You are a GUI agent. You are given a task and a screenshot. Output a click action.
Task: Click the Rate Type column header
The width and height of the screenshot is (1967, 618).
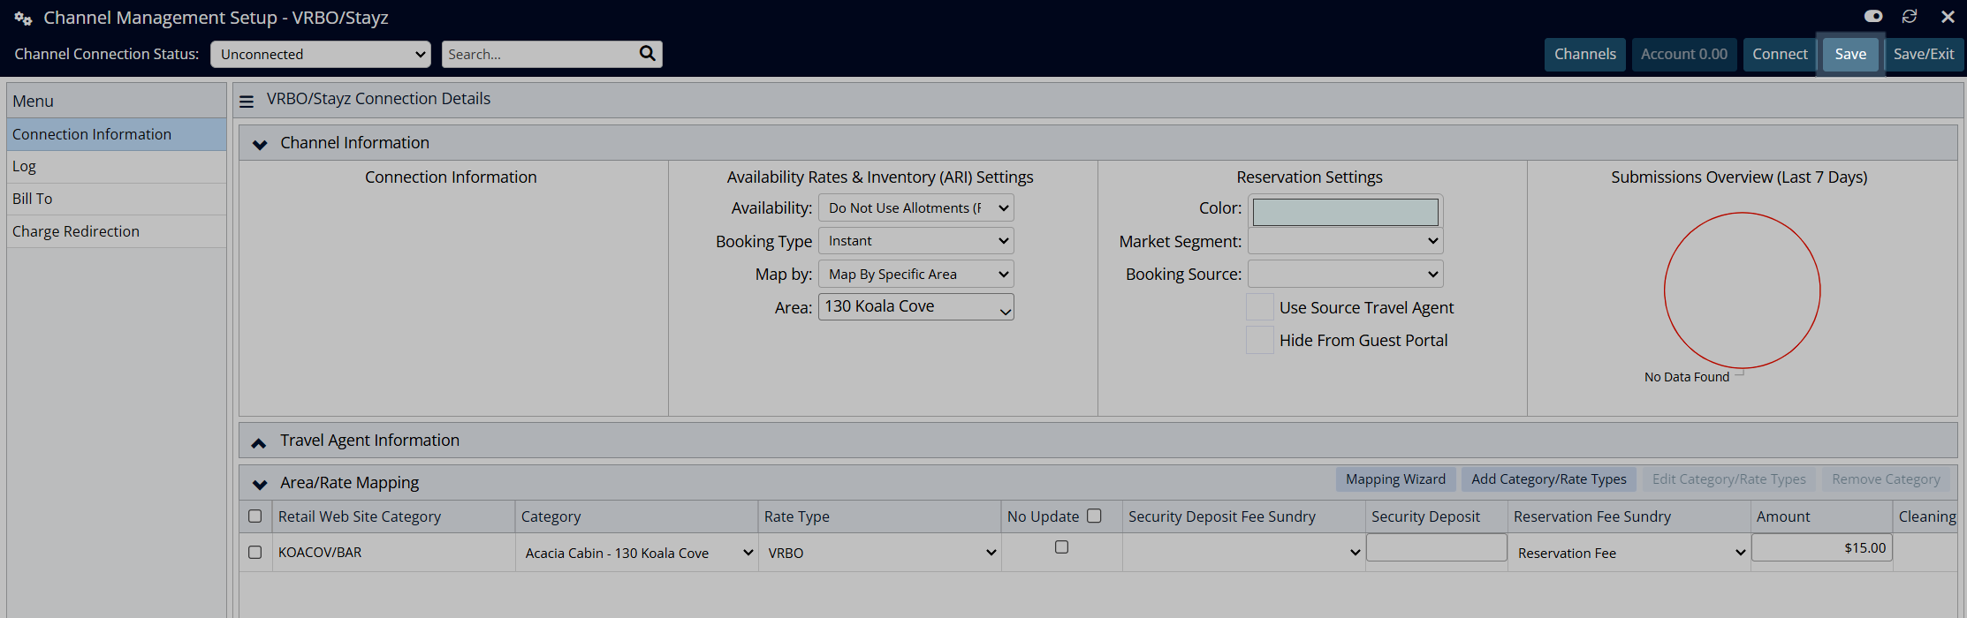tap(879, 516)
